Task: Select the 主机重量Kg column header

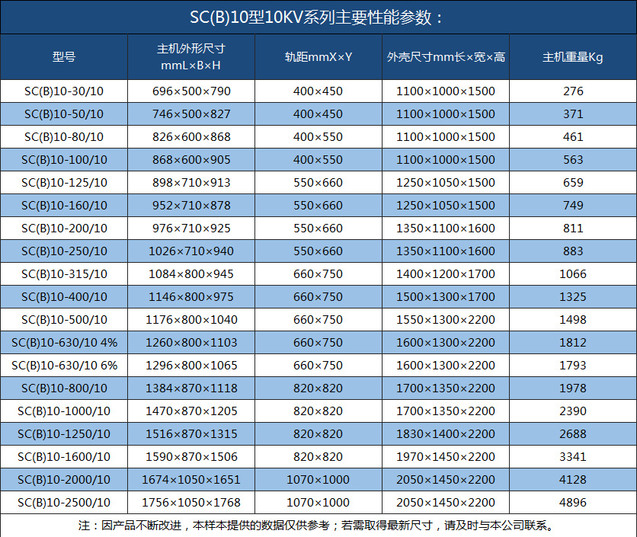Action: tap(572, 57)
